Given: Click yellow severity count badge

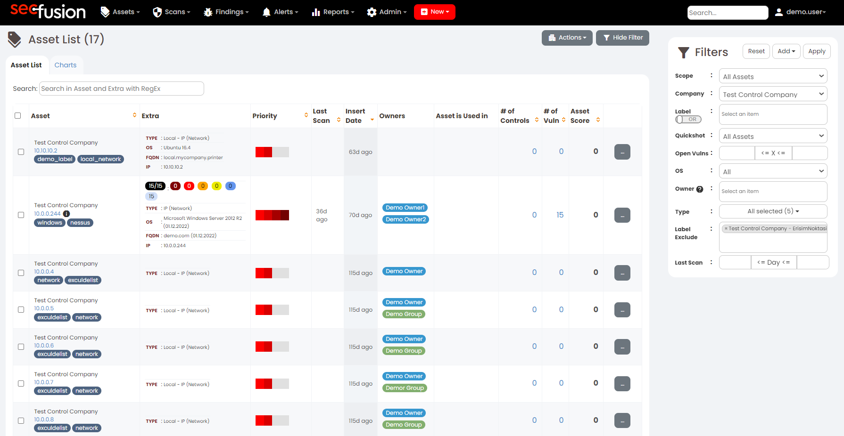Looking at the screenshot, I should (x=216, y=186).
